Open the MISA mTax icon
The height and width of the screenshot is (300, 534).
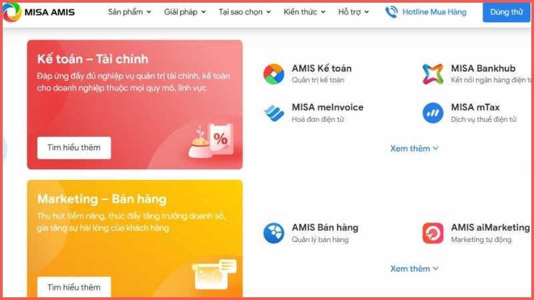pos(433,113)
